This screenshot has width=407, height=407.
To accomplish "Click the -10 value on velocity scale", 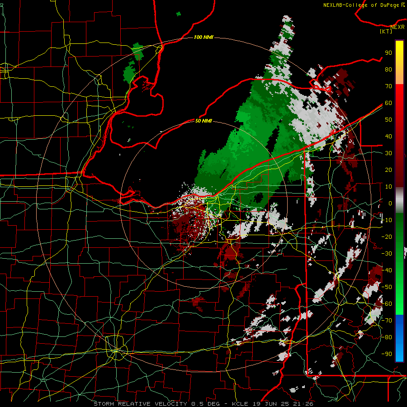I will point(387,220).
